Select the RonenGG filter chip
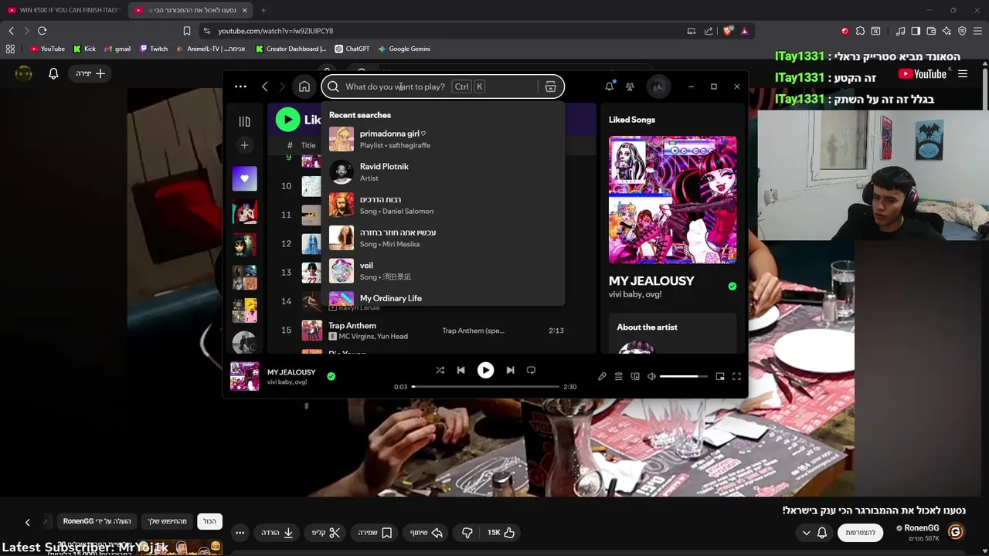The height and width of the screenshot is (556, 989). (97, 521)
